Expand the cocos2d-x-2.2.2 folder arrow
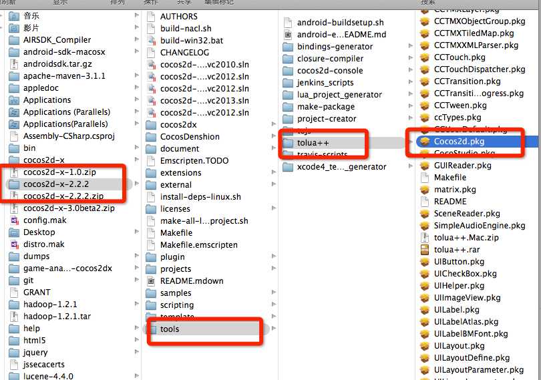 [137, 183]
